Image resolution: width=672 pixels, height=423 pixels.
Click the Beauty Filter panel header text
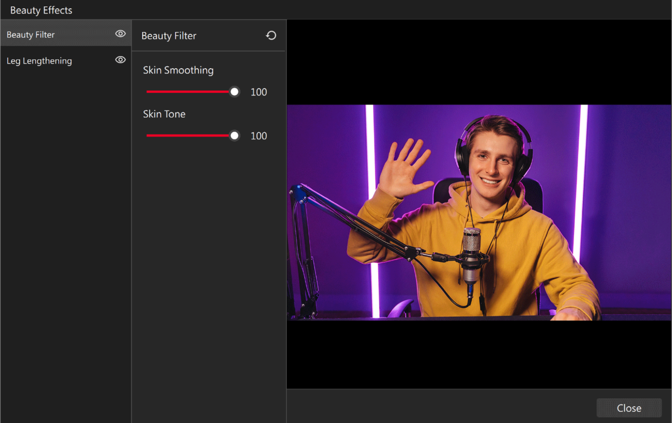(169, 36)
